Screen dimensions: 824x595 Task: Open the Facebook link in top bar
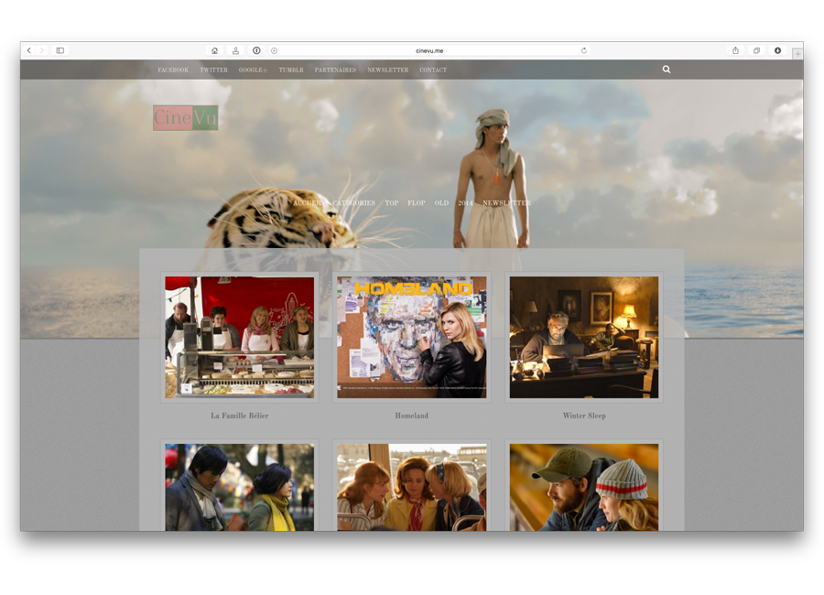[173, 70]
